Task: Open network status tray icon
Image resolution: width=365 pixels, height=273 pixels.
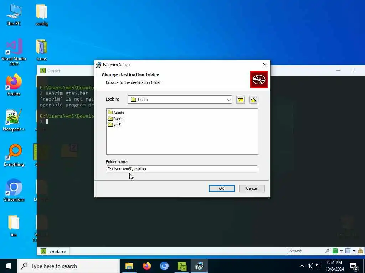Action: (x=319, y=266)
